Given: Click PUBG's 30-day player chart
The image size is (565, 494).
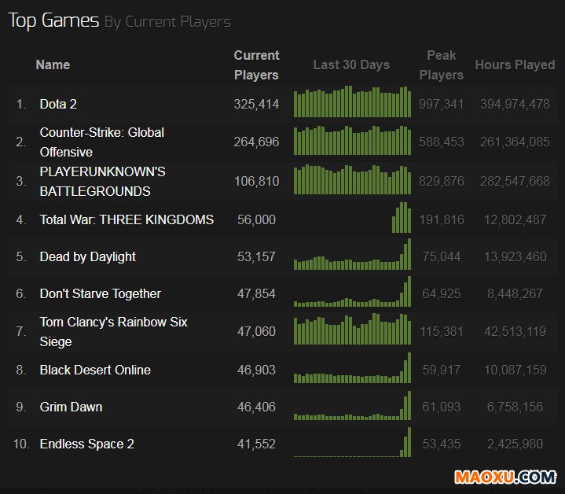Looking at the screenshot, I should [x=352, y=179].
